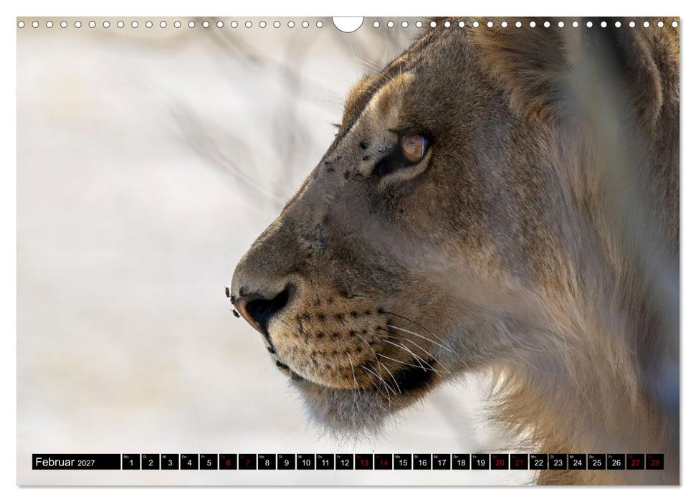Select red Saturday 6 in calendar strip
Image resolution: width=696 pixels, height=502 pixels.
pos(228,462)
